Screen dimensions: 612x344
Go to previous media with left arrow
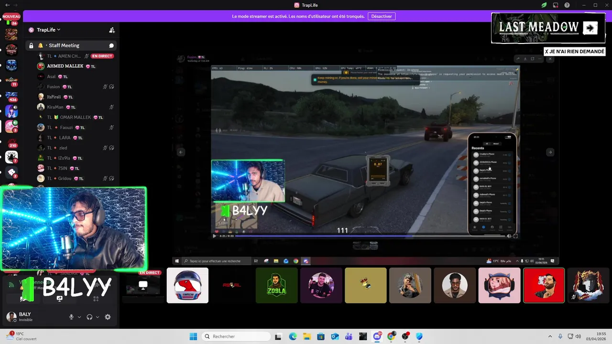(x=181, y=152)
